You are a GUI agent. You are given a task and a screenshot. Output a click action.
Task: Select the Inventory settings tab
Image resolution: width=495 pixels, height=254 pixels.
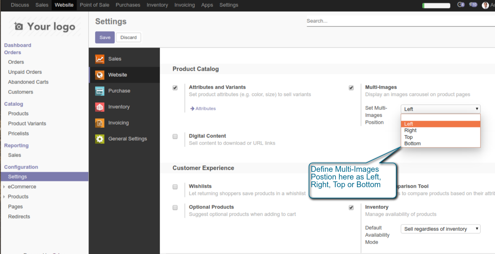pos(124,107)
